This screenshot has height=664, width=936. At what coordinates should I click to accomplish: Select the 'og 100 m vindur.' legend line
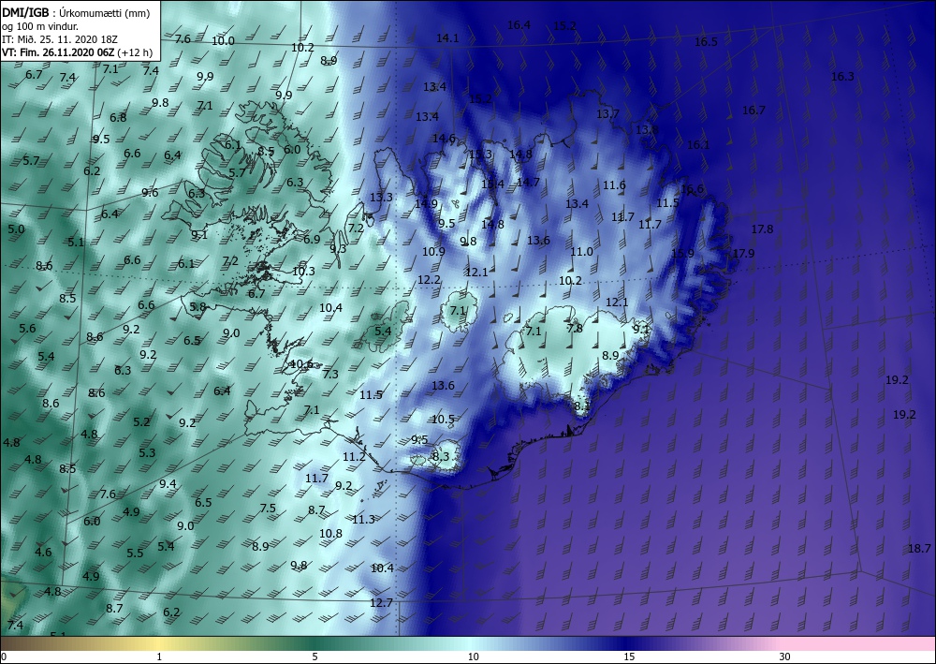[40, 26]
